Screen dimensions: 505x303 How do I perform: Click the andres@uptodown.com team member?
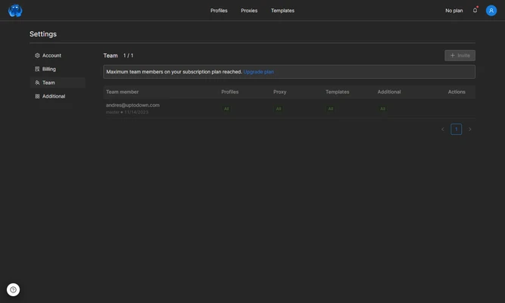click(x=132, y=105)
